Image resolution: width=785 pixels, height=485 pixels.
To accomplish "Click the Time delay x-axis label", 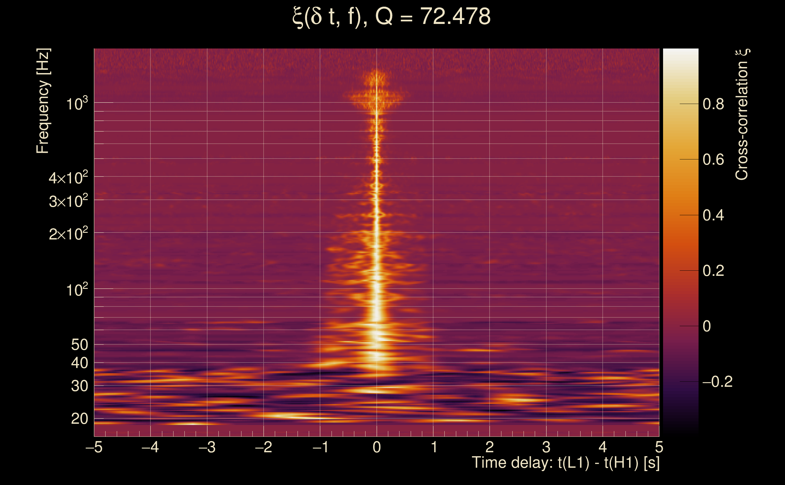I will point(565,463).
